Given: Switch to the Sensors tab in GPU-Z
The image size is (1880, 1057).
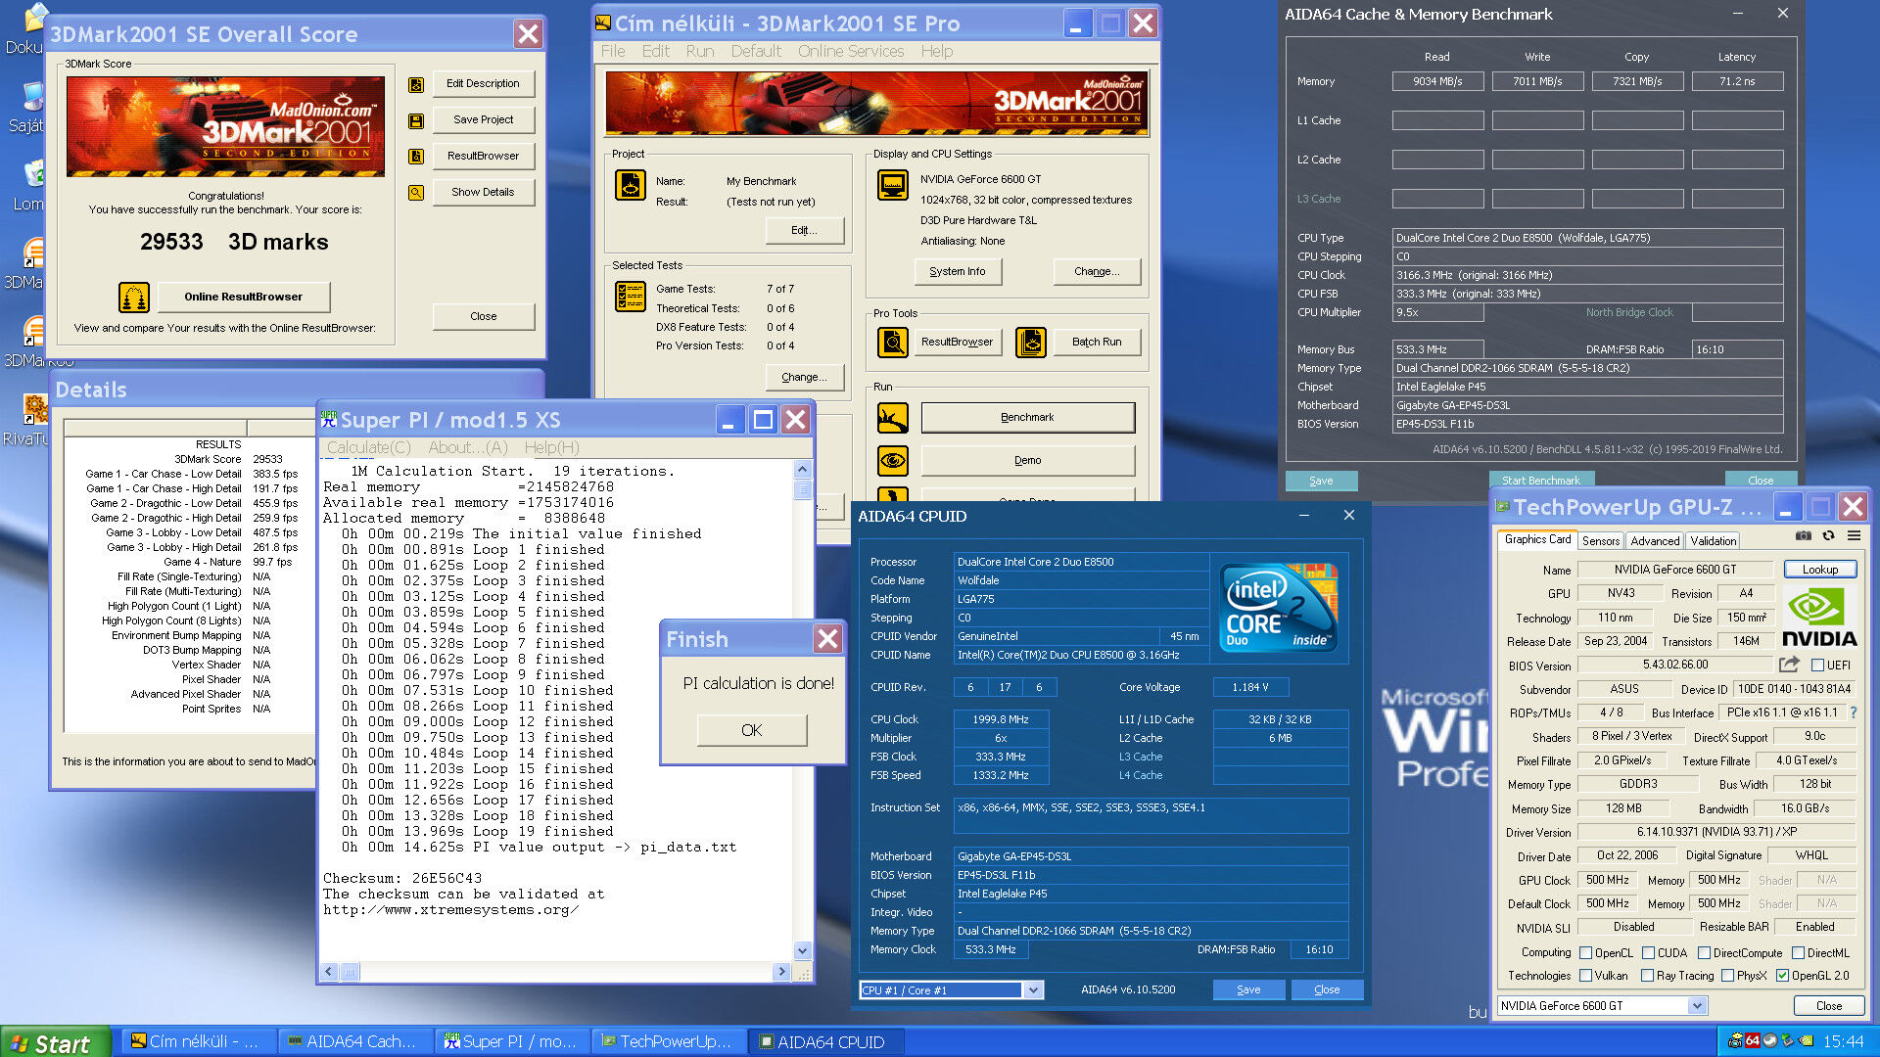Looking at the screenshot, I should point(1600,541).
